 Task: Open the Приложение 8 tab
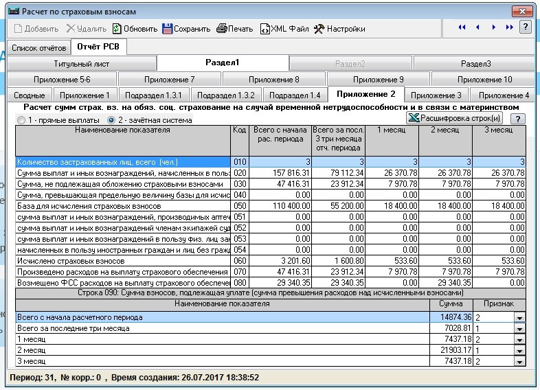click(274, 80)
